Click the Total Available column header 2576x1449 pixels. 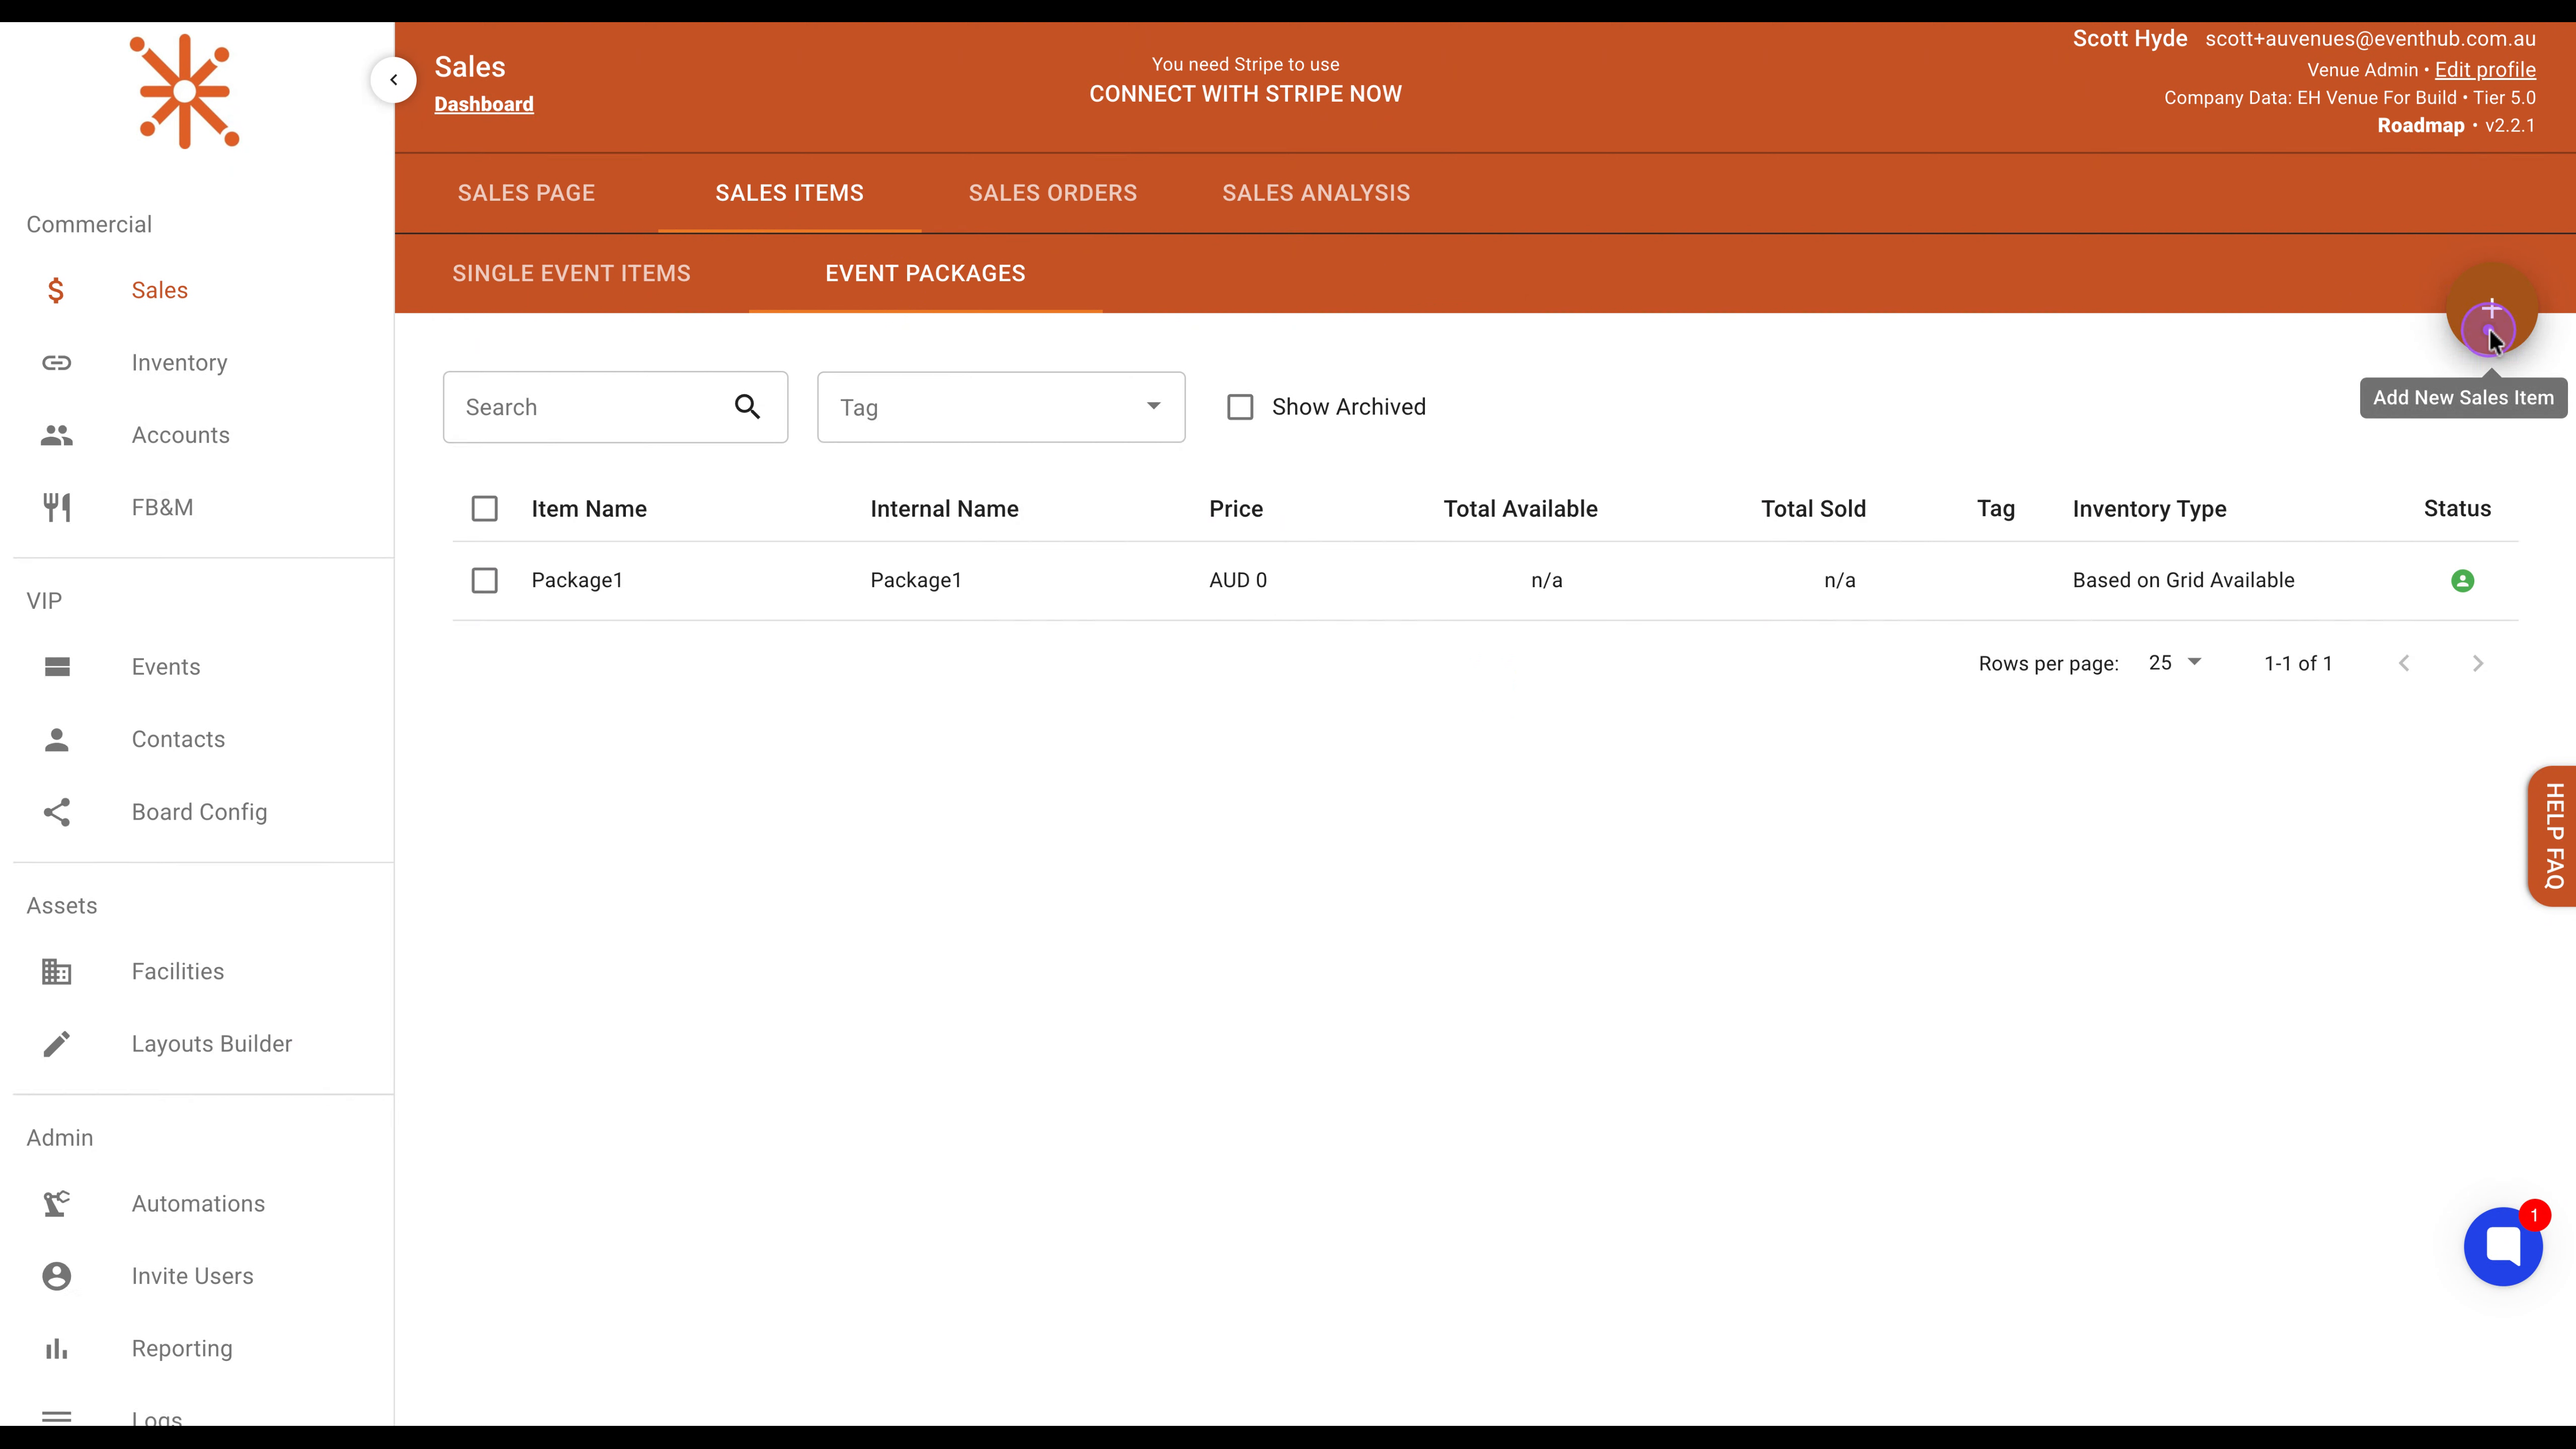coord(1520,509)
